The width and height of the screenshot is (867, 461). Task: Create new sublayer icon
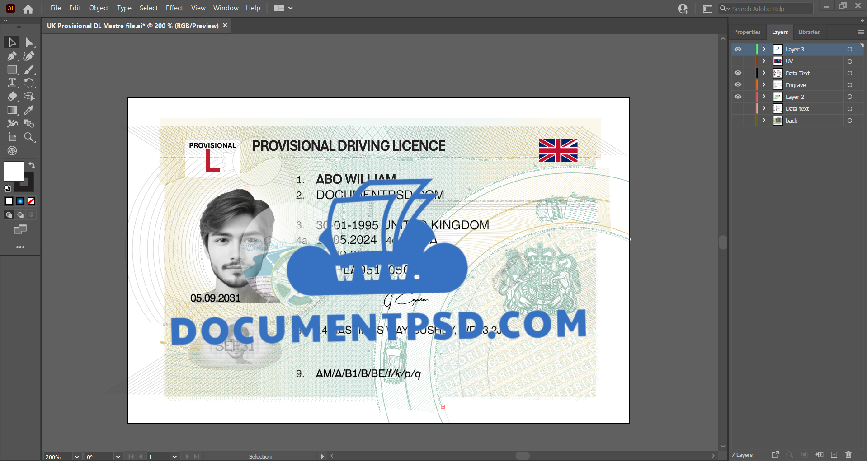point(819,455)
